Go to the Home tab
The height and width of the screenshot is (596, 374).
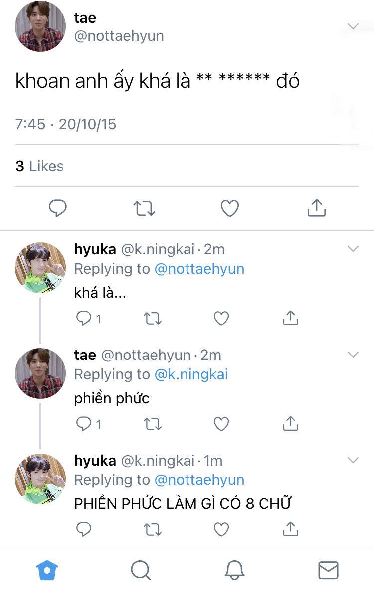(x=47, y=570)
